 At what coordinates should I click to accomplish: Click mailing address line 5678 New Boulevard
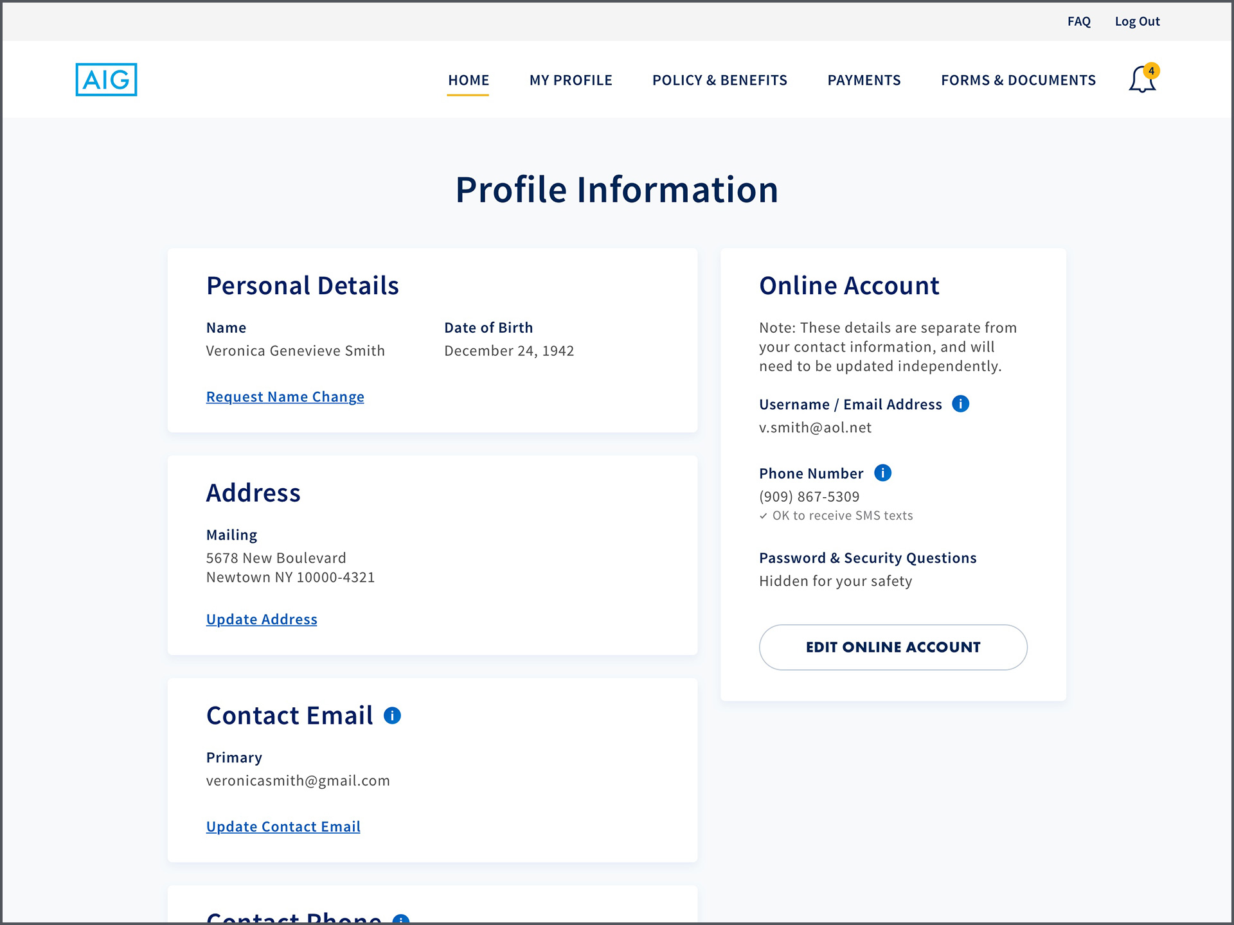276,558
